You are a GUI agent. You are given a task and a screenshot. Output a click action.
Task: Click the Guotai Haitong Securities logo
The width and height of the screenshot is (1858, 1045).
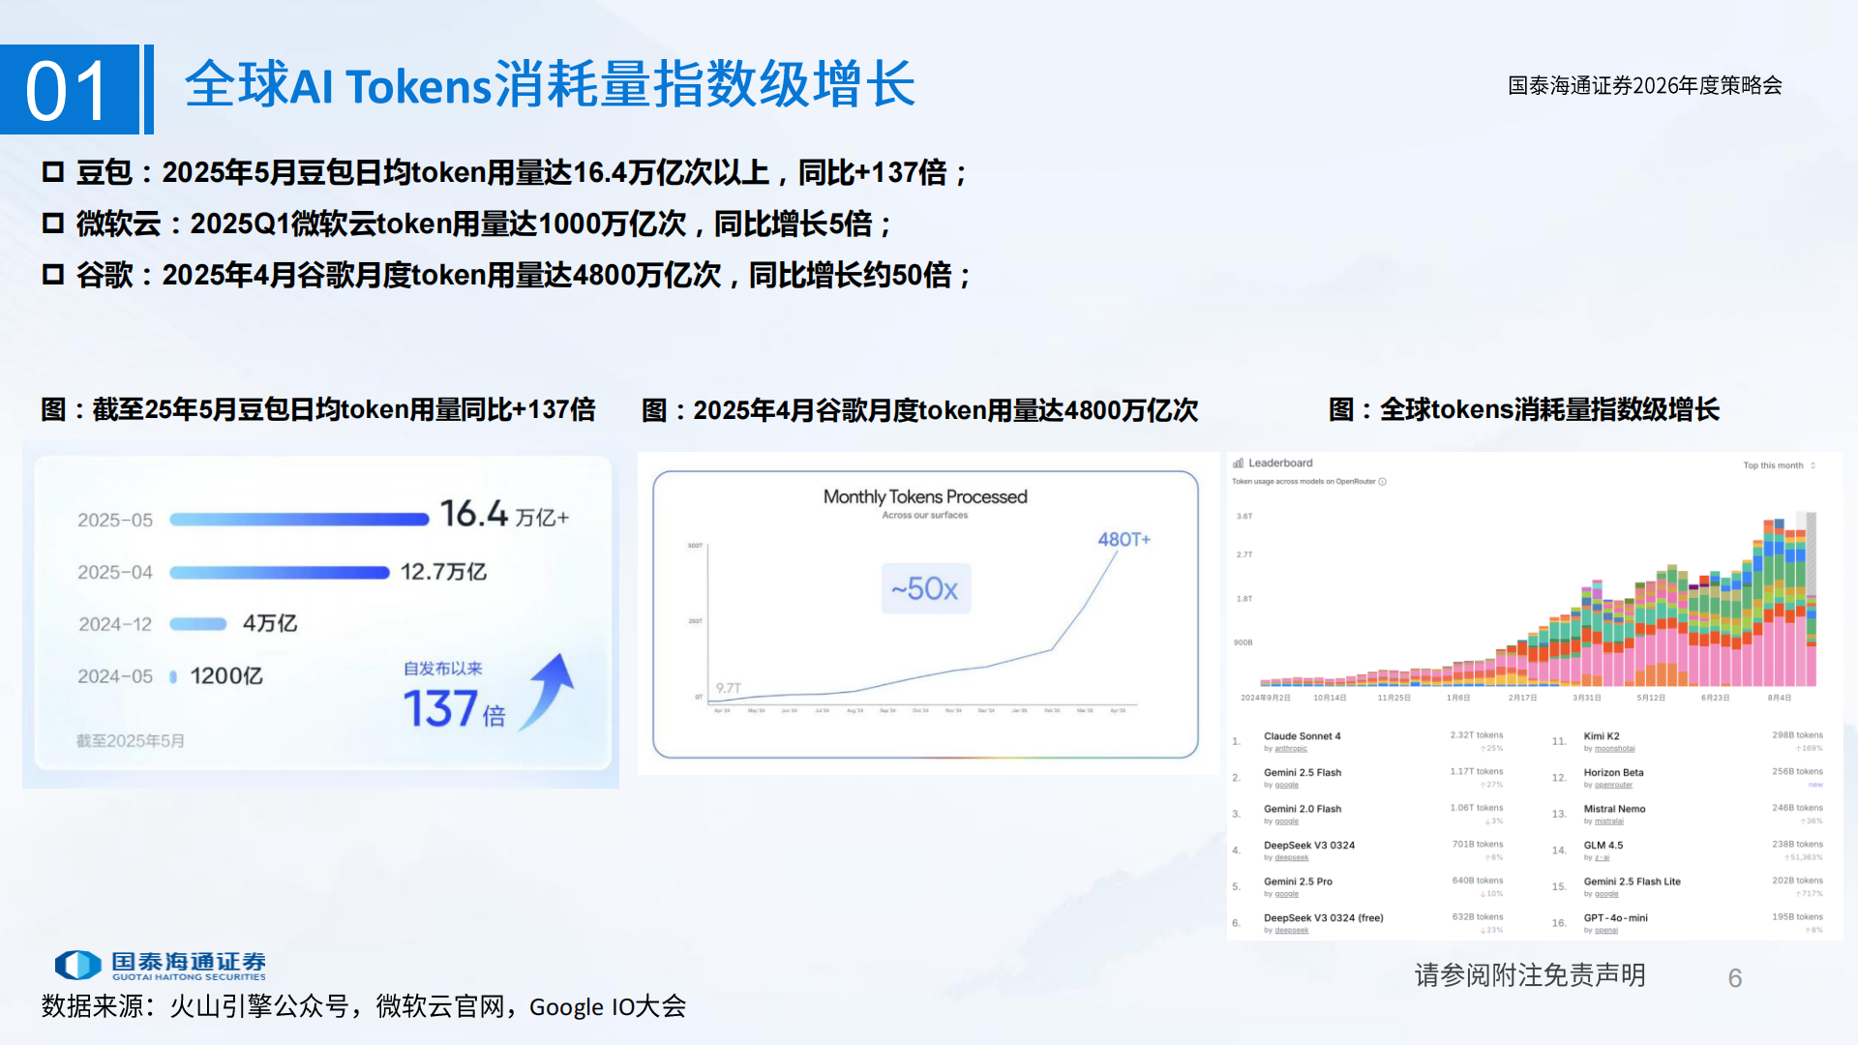160,965
